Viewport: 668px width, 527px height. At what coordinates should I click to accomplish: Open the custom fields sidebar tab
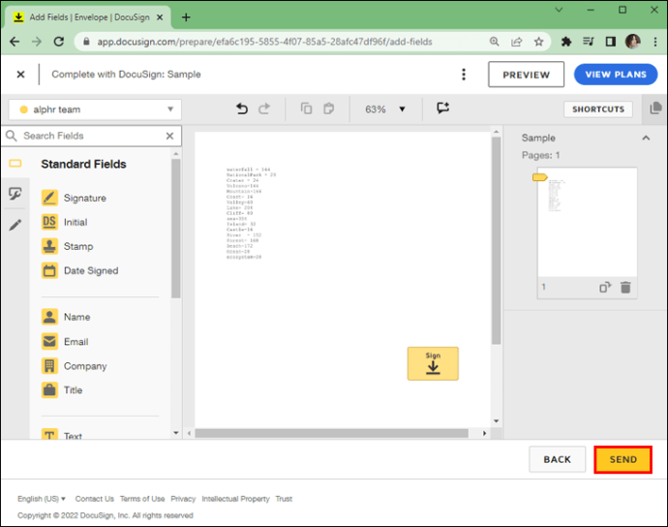[15, 194]
